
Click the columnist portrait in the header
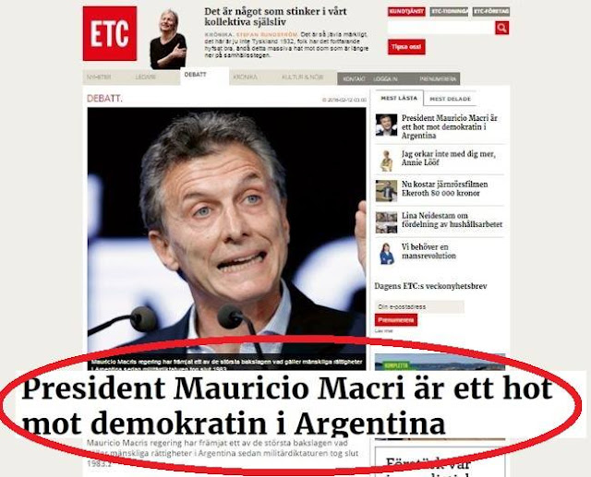(168, 39)
